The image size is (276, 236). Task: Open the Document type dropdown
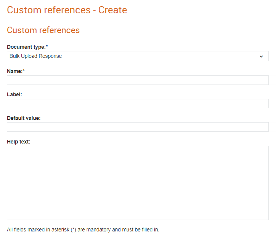coord(138,56)
